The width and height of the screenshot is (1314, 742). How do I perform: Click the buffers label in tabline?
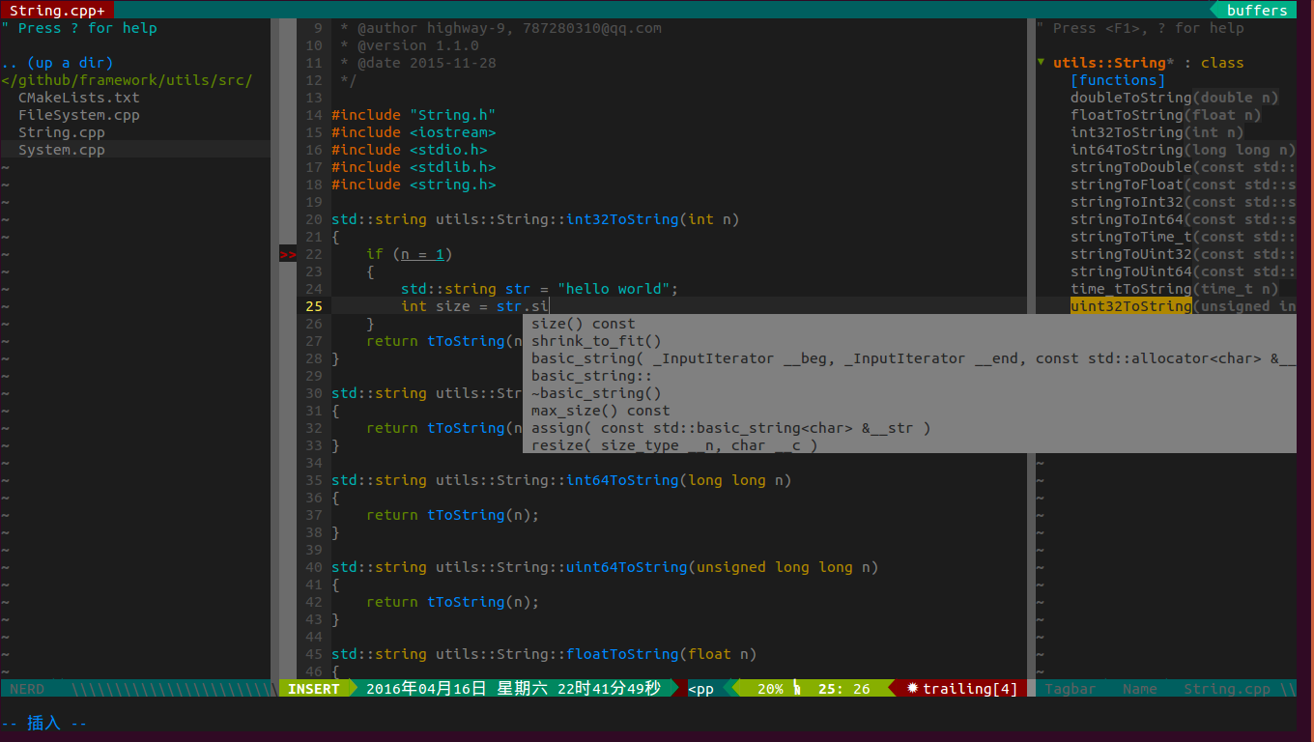point(1256,11)
